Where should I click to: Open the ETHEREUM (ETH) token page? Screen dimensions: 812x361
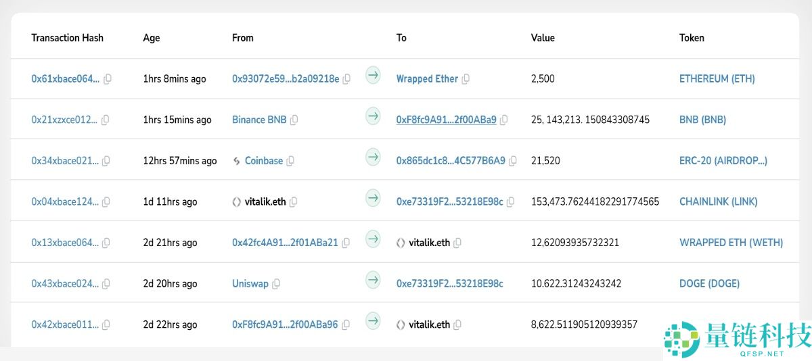pyautogui.click(x=717, y=79)
